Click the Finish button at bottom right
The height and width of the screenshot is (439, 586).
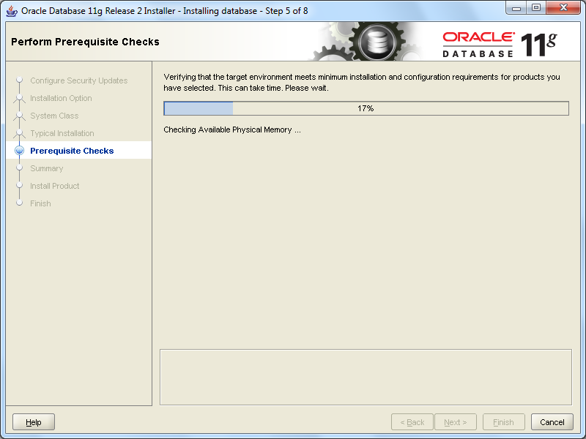pyautogui.click(x=503, y=422)
